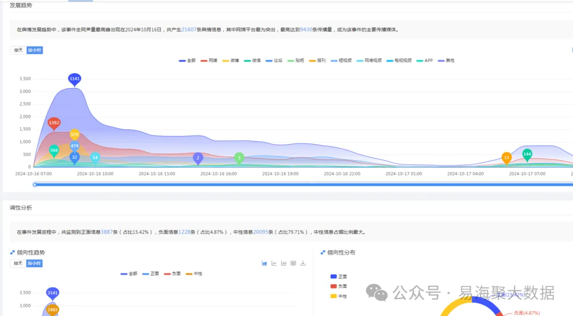Click the yellow 929 peak marker
The height and width of the screenshot is (316, 573).
pyautogui.click(x=75, y=135)
